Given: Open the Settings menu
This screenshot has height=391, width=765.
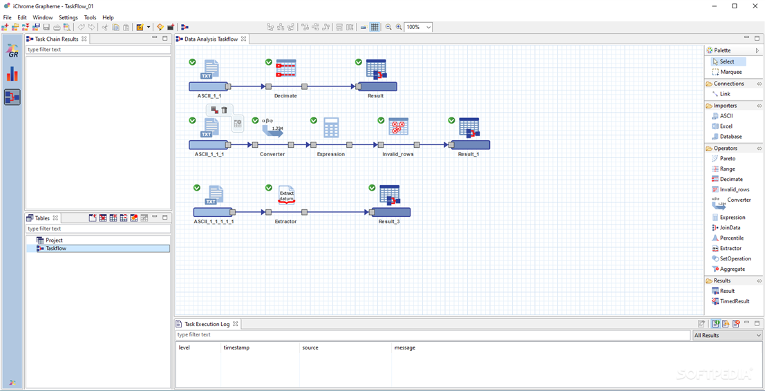Looking at the screenshot, I should pyautogui.click(x=68, y=17).
